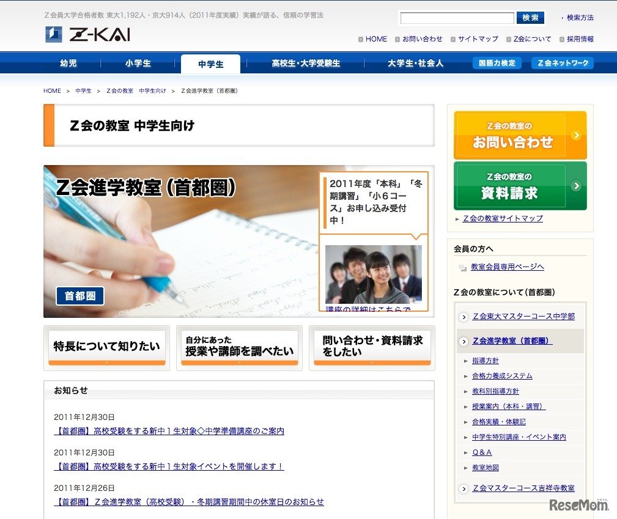The height and width of the screenshot is (519, 617).
Task: Click HOME in the breadcrumb
Action: tap(52, 91)
